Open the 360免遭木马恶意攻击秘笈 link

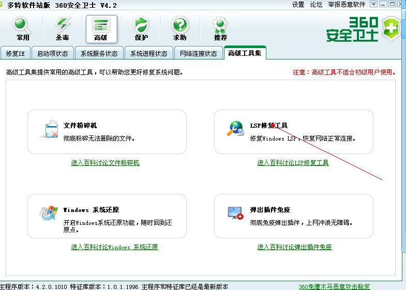pyautogui.click(x=334, y=286)
